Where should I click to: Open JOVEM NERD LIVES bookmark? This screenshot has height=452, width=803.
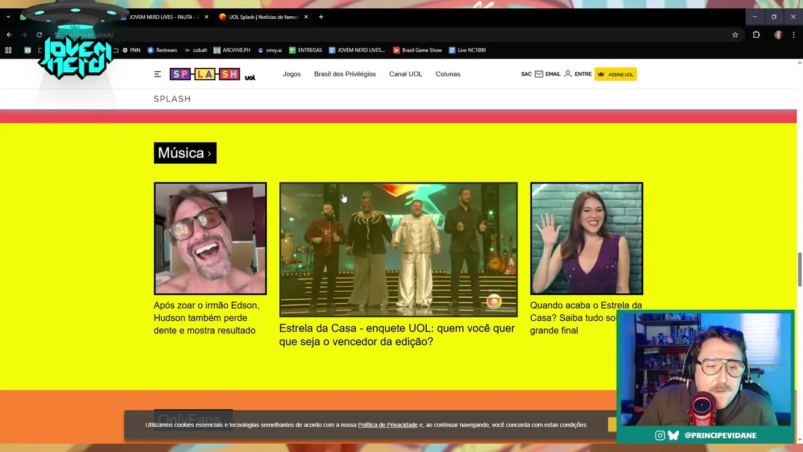[x=356, y=50]
